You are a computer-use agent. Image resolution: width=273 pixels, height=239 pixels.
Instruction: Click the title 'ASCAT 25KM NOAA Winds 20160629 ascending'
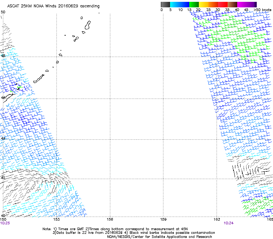(53, 6)
